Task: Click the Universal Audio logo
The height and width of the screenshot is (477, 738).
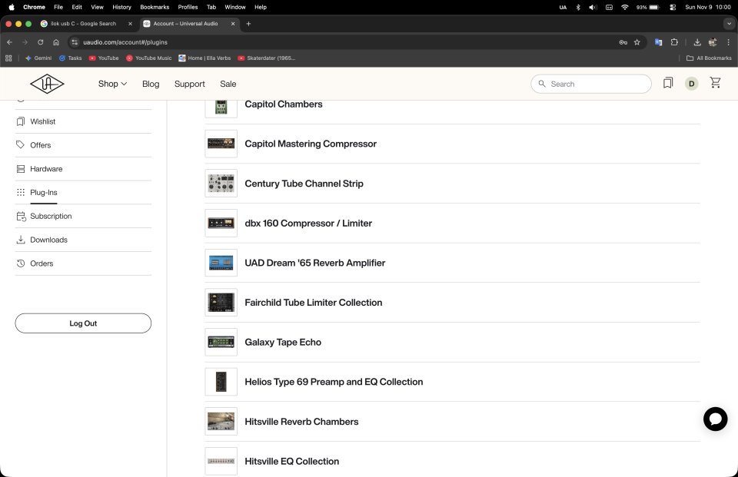Action: (x=48, y=84)
